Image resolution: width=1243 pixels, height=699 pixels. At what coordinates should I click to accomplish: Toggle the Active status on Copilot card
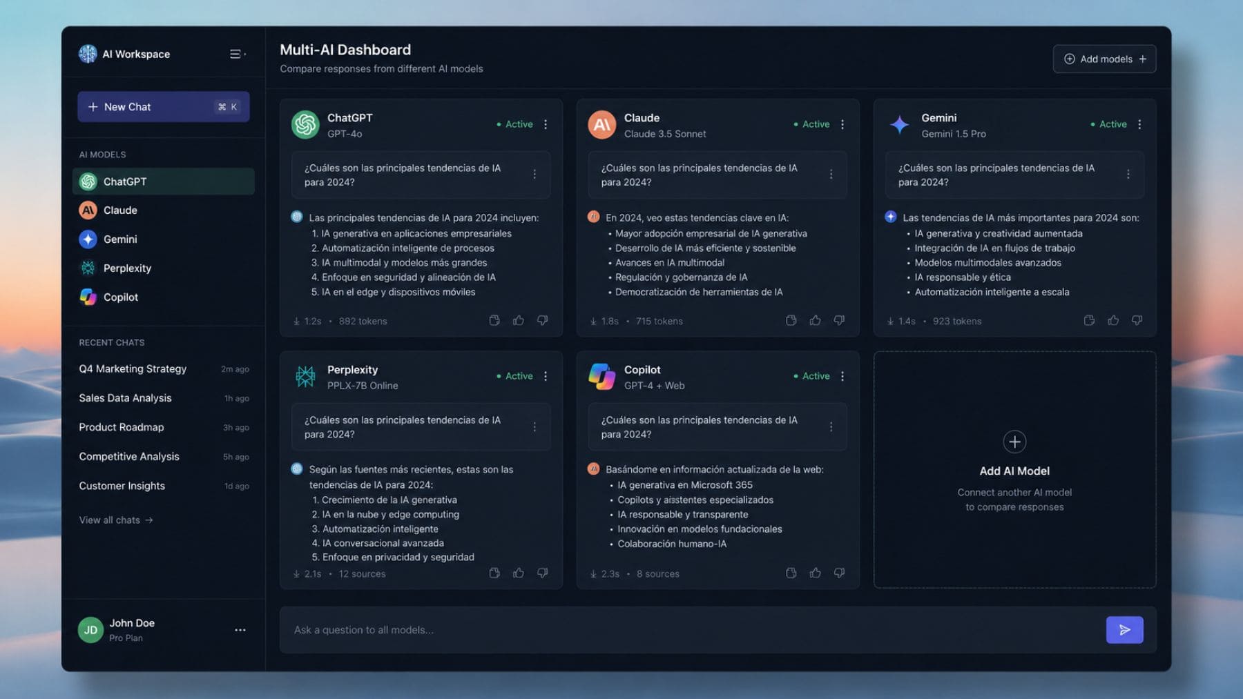coord(812,376)
